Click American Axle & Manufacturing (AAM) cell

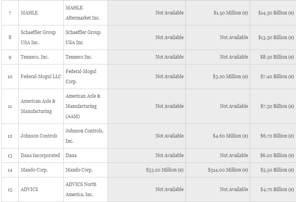click(86, 106)
